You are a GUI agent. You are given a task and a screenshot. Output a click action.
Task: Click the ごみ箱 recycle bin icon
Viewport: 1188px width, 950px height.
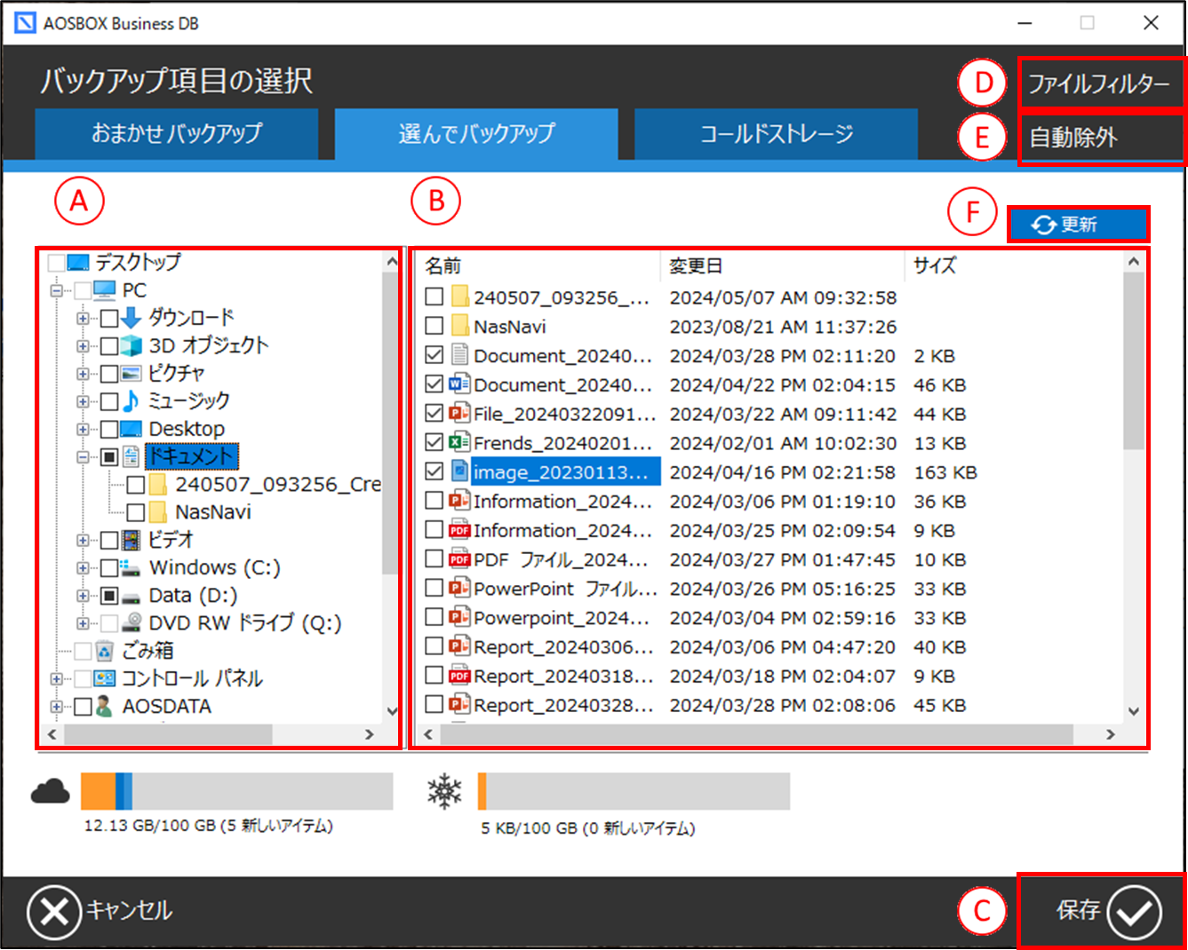[x=105, y=651]
